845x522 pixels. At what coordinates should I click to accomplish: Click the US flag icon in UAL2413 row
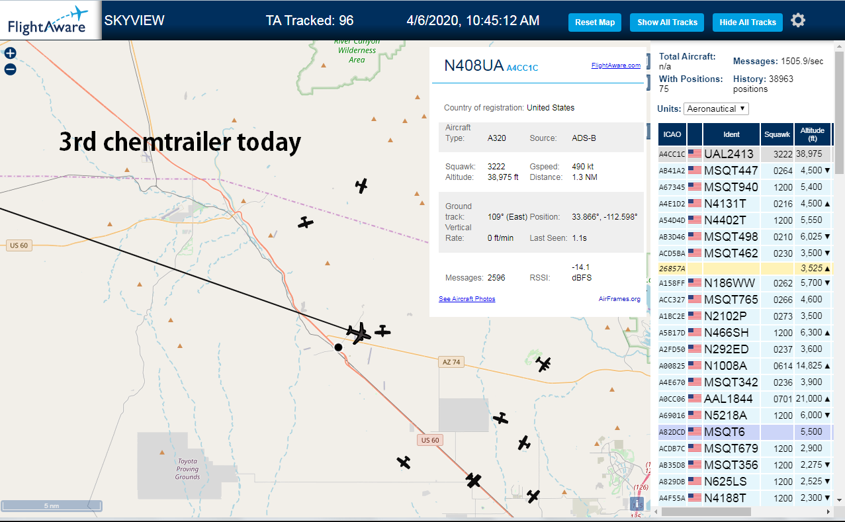694,153
